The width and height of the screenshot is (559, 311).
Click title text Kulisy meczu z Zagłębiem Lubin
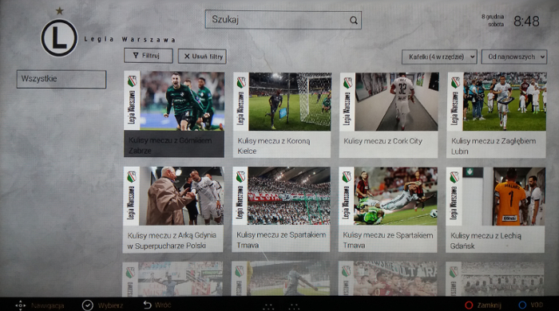494,146
